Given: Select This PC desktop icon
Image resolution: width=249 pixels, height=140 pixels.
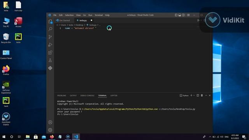Looking at the screenshot, I should pyautogui.click(x=6, y=23).
